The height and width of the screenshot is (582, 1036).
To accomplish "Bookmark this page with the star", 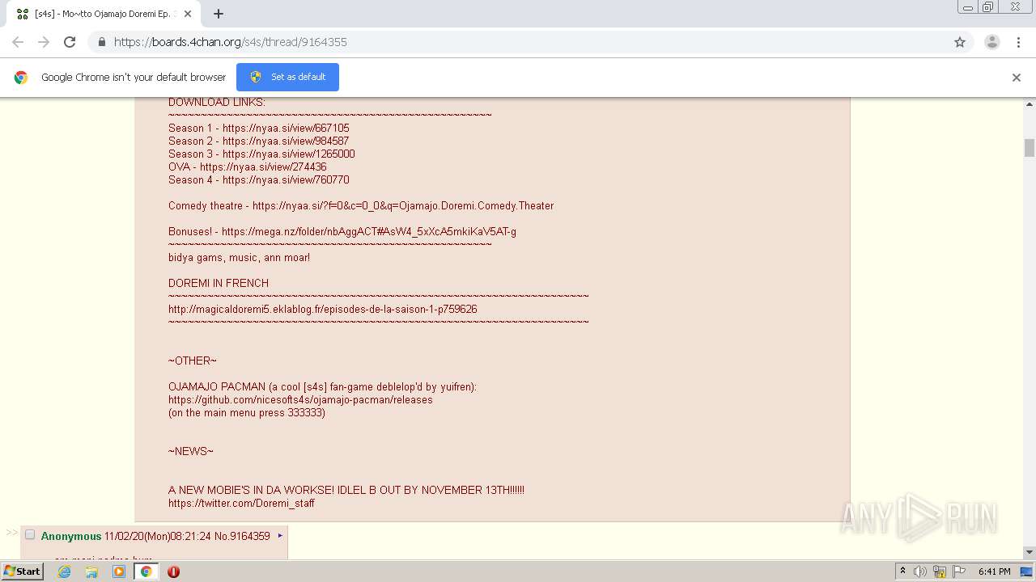I will tap(960, 42).
